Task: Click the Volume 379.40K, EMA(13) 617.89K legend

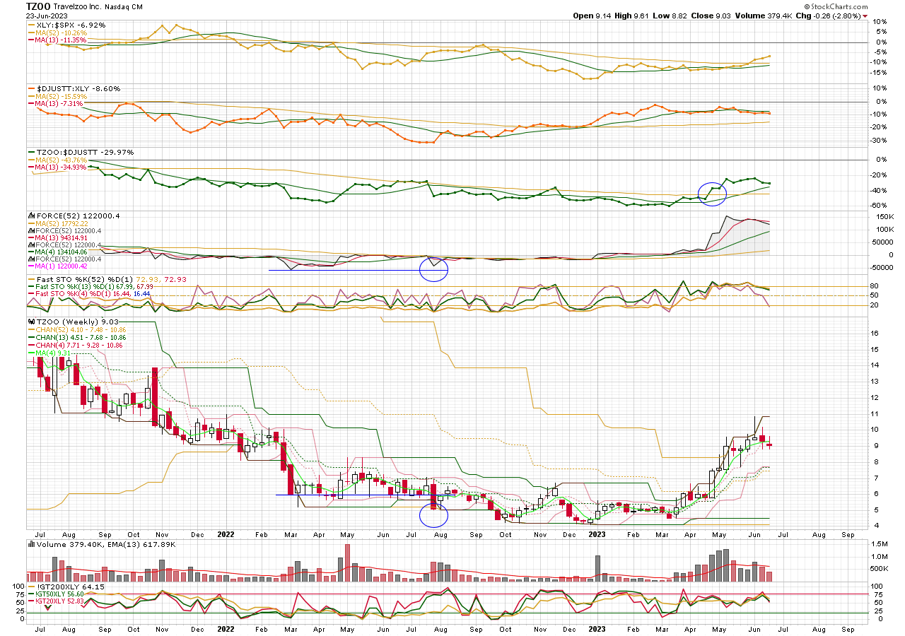Action: pyautogui.click(x=105, y=544)
